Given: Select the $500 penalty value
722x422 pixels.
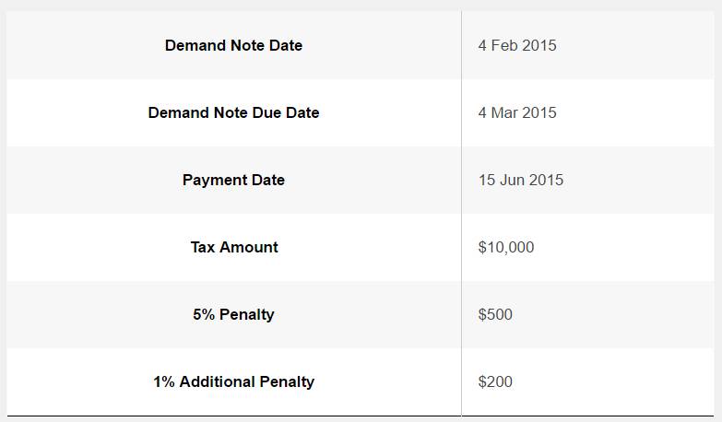Looking at the screenshot, I should coord(495,314).
